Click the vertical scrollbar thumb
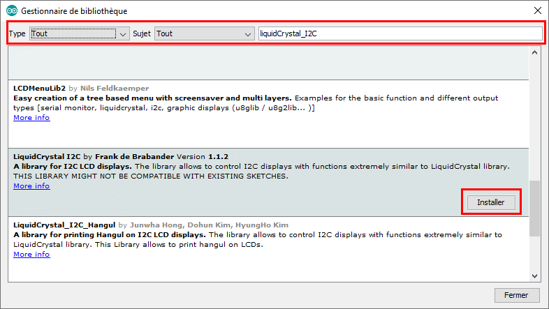 [534, 209]
